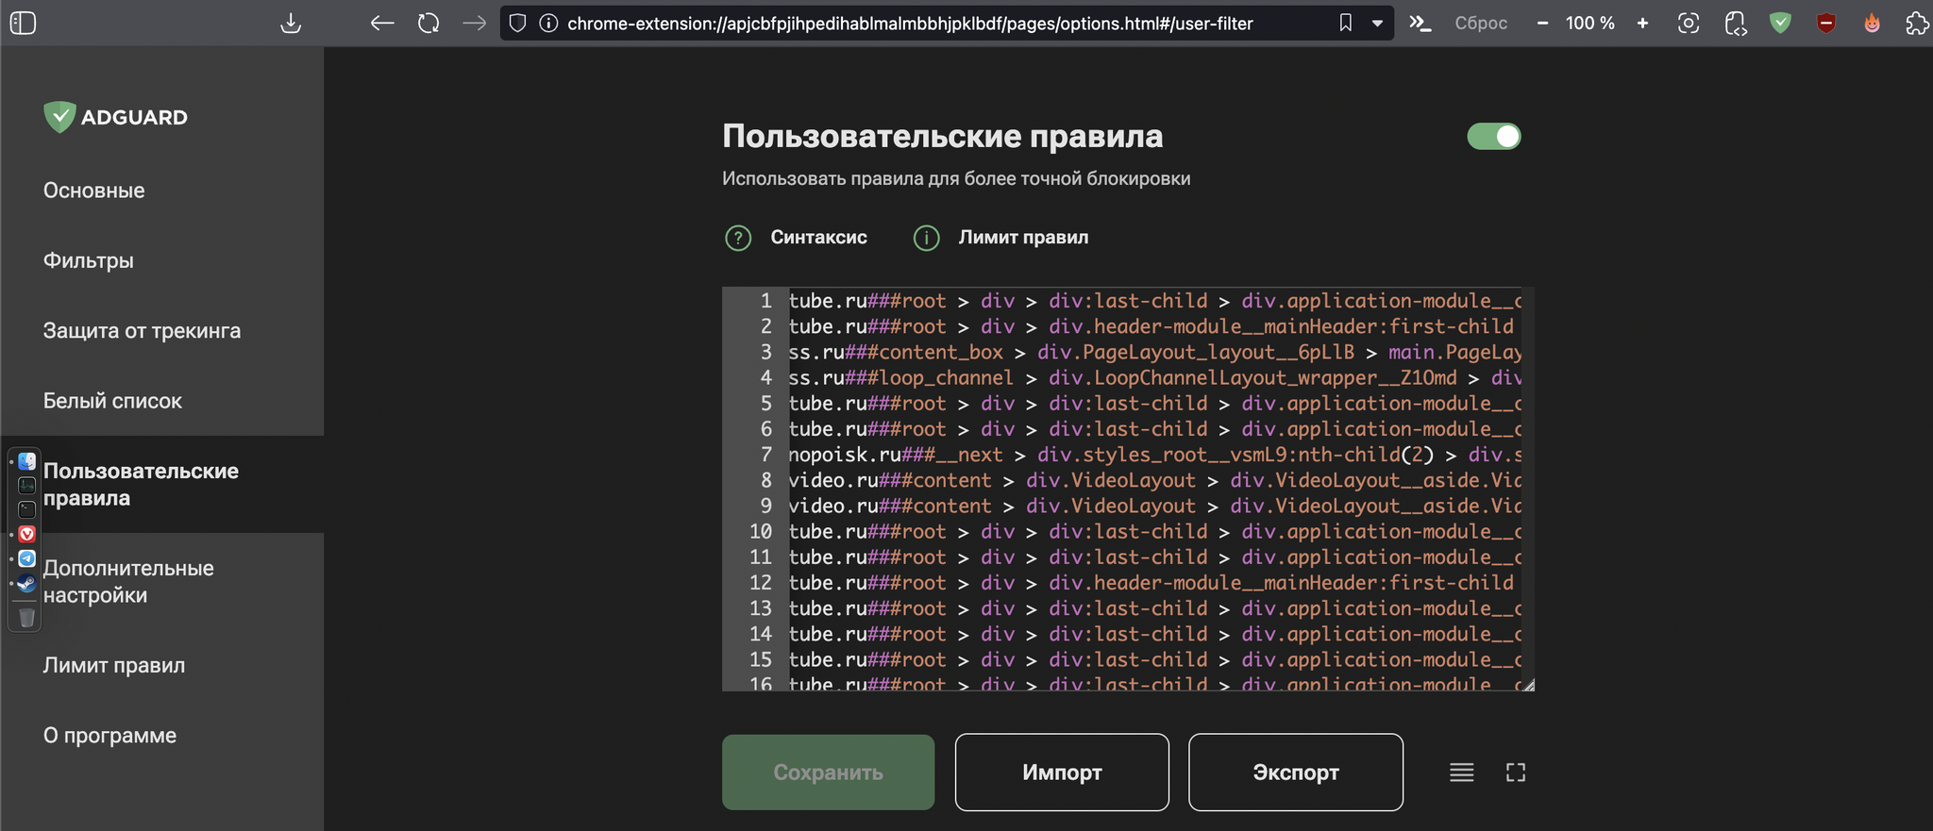Image resolution: width=1933 pixels, height=831 pixels.
Task: Open the Фильтры section in sidebar
Action: click(x=89, y=260)
